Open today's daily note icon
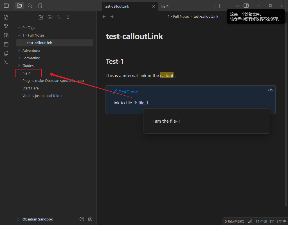Viewport: 288px width, 225px height. 6,44
